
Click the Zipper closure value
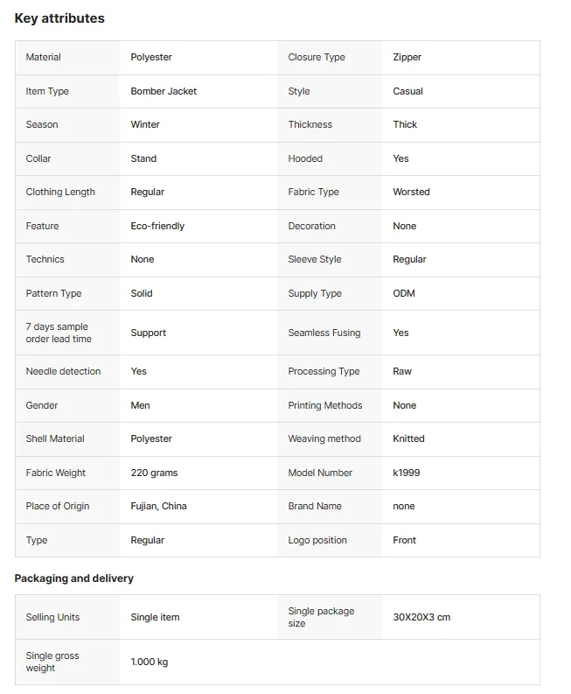click(x=407, y=57)
